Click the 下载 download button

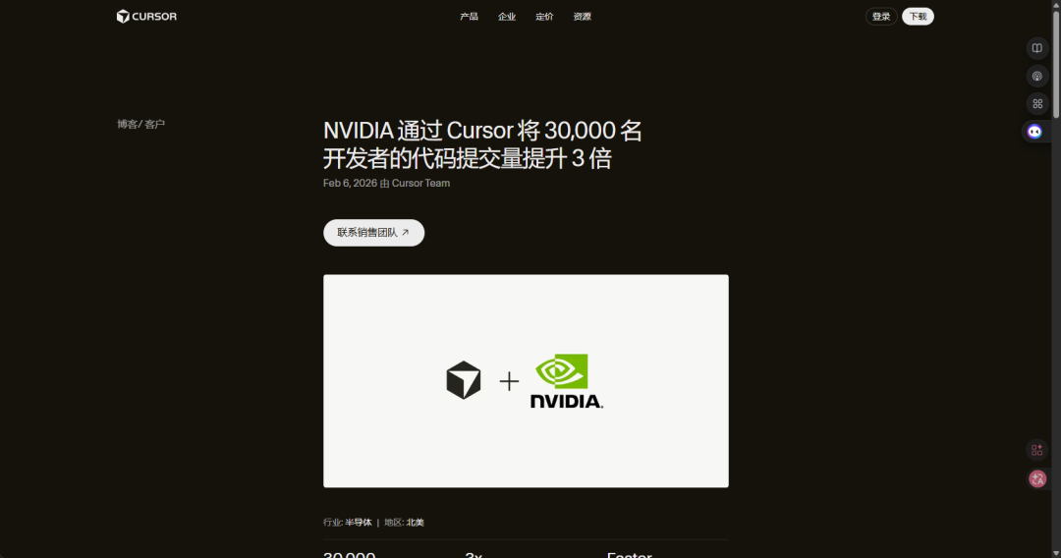coord(918,17)
